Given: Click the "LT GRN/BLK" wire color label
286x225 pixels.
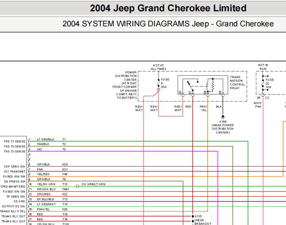Looking at the screenshot, I should (46, 139).
